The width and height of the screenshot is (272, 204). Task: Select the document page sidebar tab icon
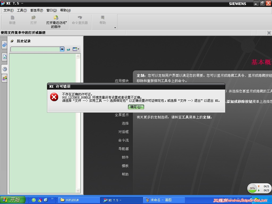click(5, 57)
